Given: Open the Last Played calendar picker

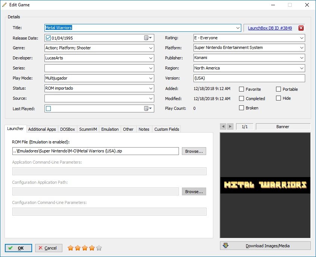Looking at the screenshot, I should (148, 108).
